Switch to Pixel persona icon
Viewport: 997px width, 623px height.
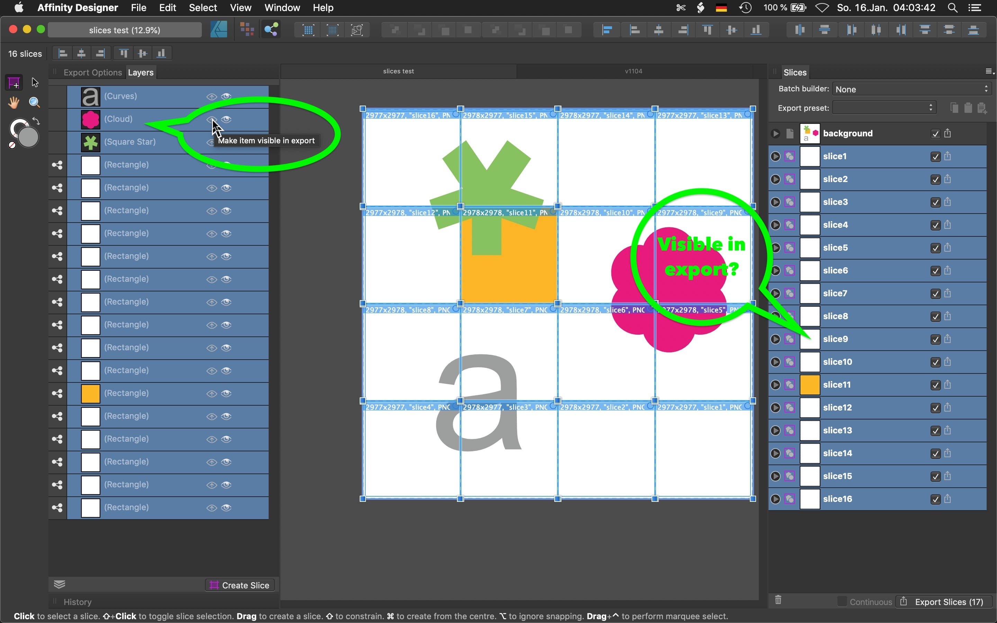click(x=247, y=30)
